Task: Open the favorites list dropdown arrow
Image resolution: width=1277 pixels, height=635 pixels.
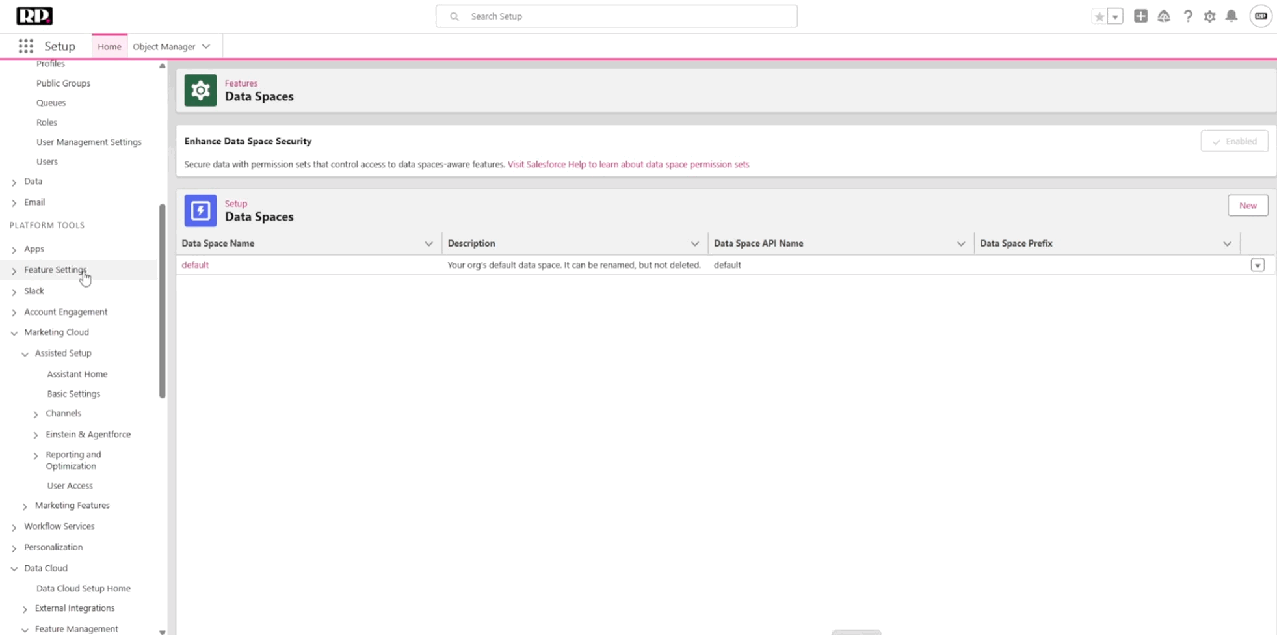Action: (x=1115, y=17)
